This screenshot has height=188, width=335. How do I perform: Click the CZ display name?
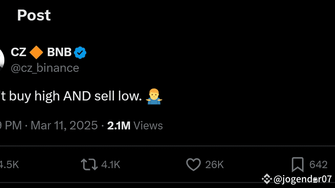click(18, 52)
